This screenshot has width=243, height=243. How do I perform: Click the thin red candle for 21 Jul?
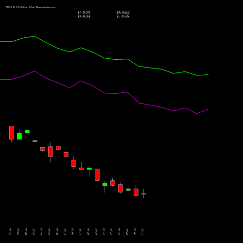(x=82, y=169)
